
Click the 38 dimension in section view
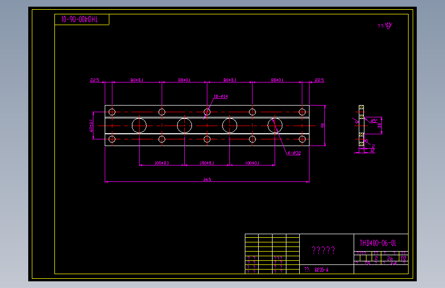[x=379, y=125]
